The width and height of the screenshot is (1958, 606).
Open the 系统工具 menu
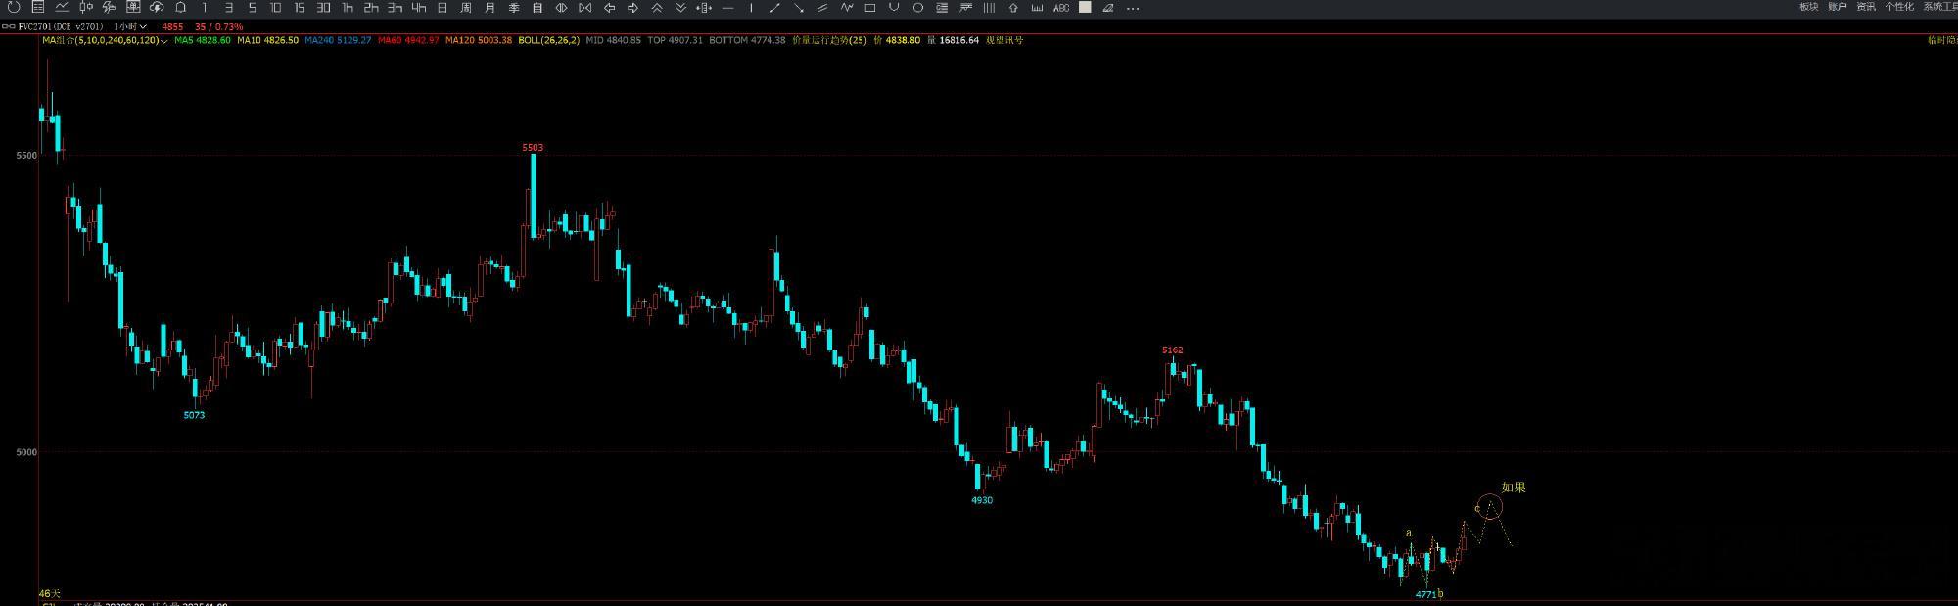pyautogui.click(x=1940, y=7)
